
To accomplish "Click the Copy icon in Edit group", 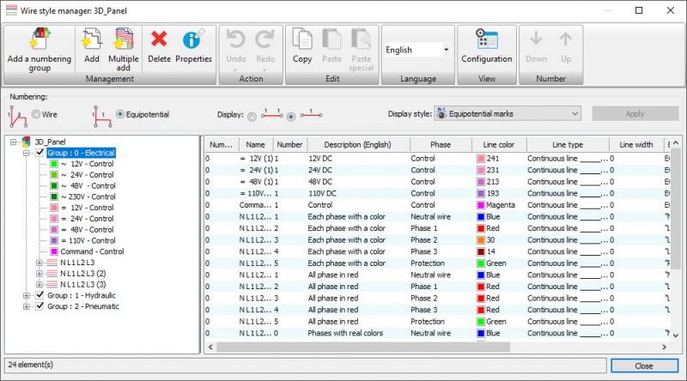I will click(302, 40).
